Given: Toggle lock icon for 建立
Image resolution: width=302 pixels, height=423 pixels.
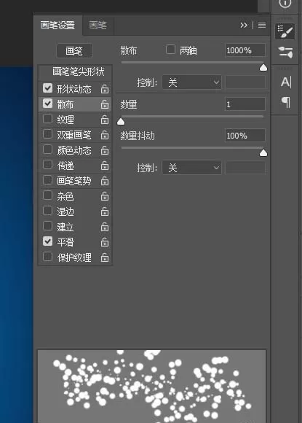Looking at the screenshot, I should (105, 227).
